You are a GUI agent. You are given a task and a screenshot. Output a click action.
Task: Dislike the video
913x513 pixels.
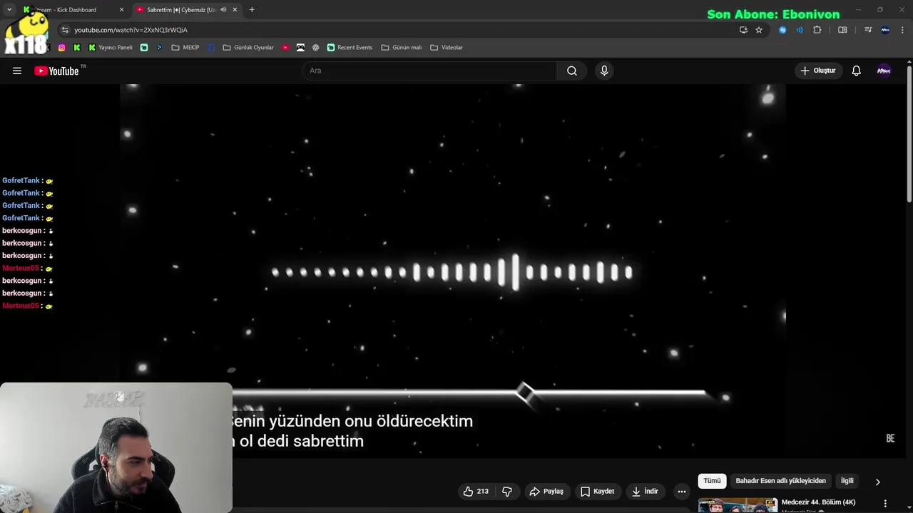click(507, 491)
